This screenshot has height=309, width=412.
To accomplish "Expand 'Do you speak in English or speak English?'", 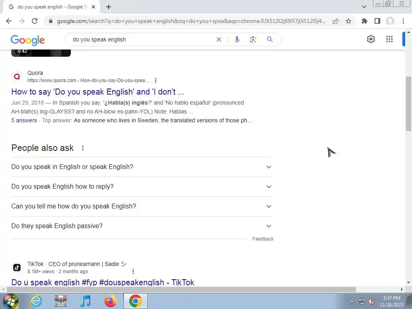I will tap(142, 167).
